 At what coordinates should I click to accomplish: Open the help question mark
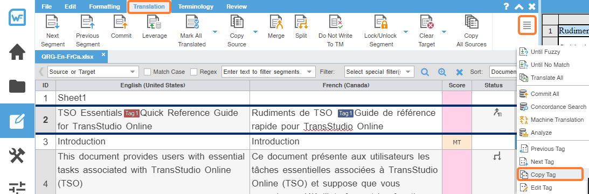[507, 6]
